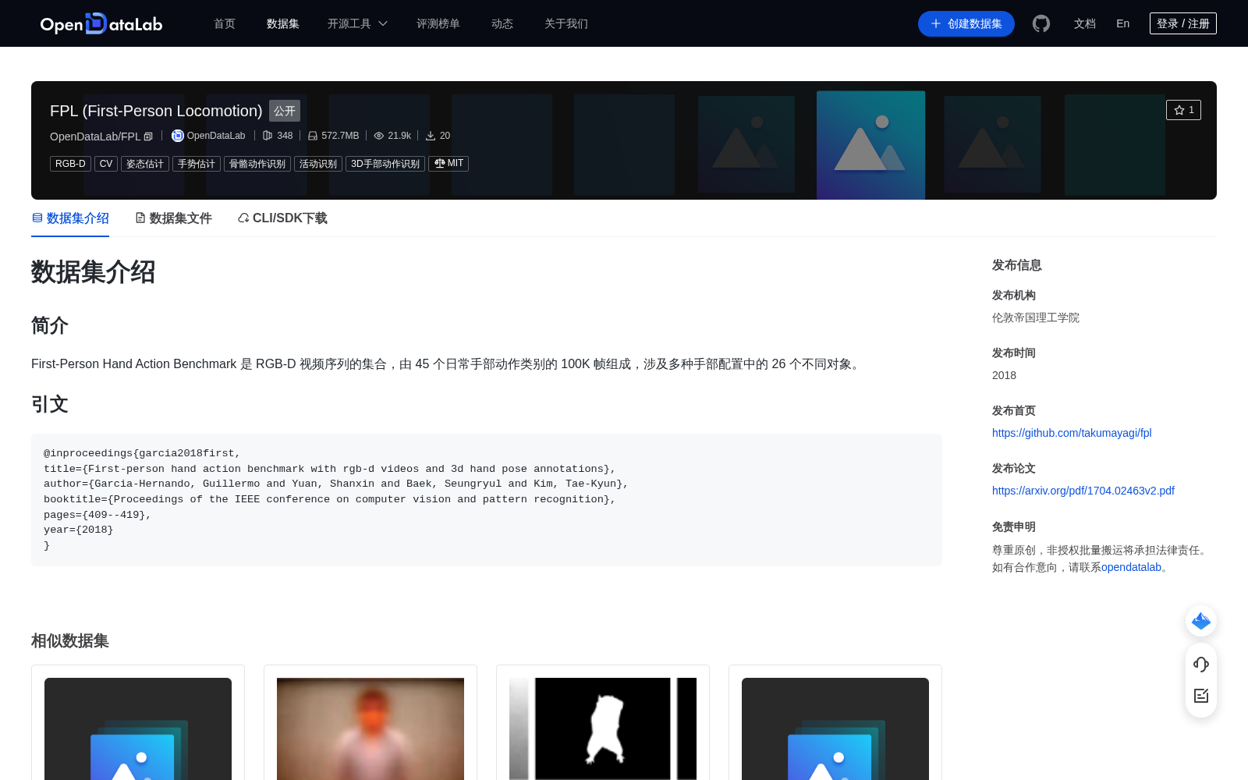1248x780 pixels.
Task: Open 关于我们 navigation item
Action: [x=566, y=23]
